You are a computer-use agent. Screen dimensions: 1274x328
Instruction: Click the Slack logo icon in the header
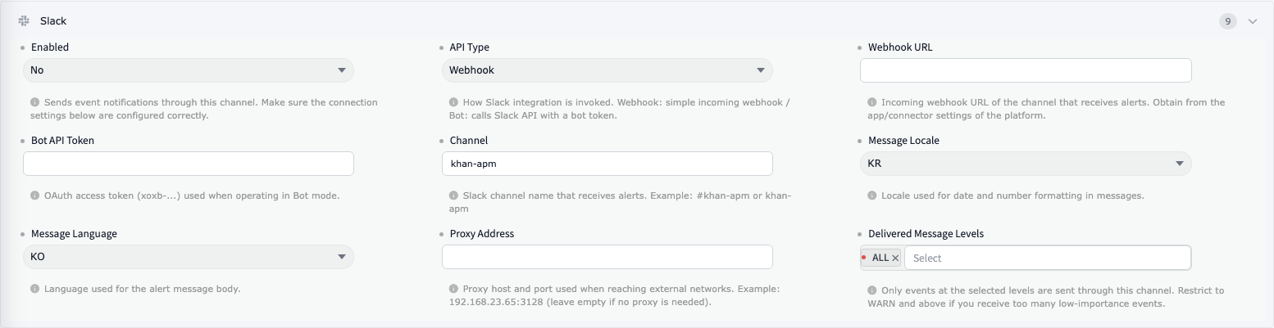pyautogui.click(x=24, y=21)
